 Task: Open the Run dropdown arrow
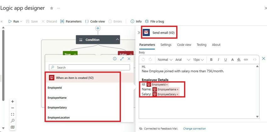(21, 21)
